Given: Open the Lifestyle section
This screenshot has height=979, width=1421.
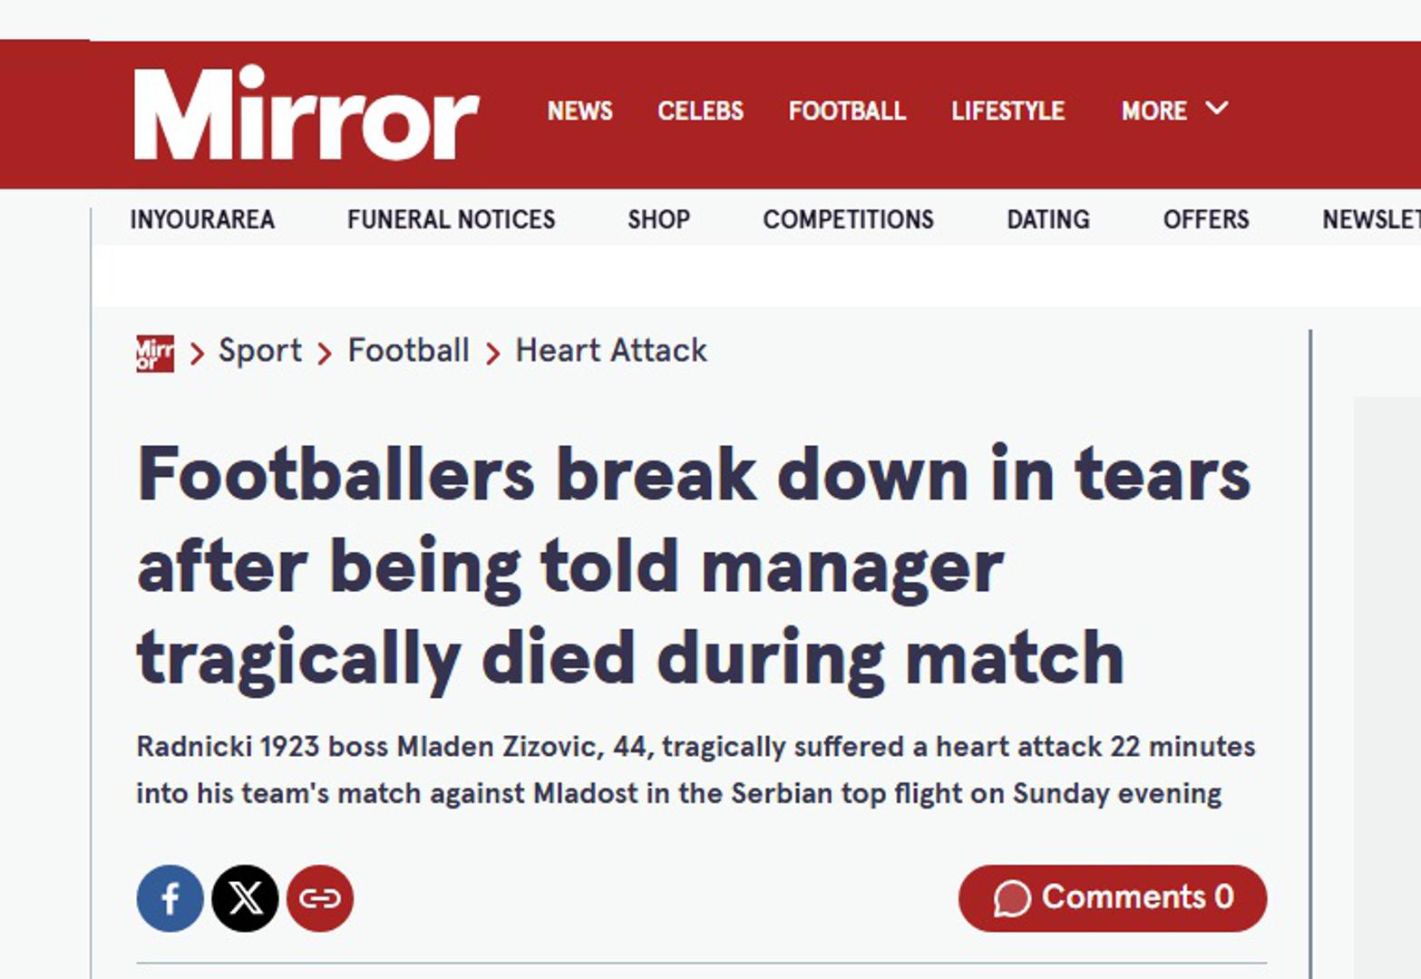Looking at the screenshot, I should pyautogui.click(x=1007, y=111).
